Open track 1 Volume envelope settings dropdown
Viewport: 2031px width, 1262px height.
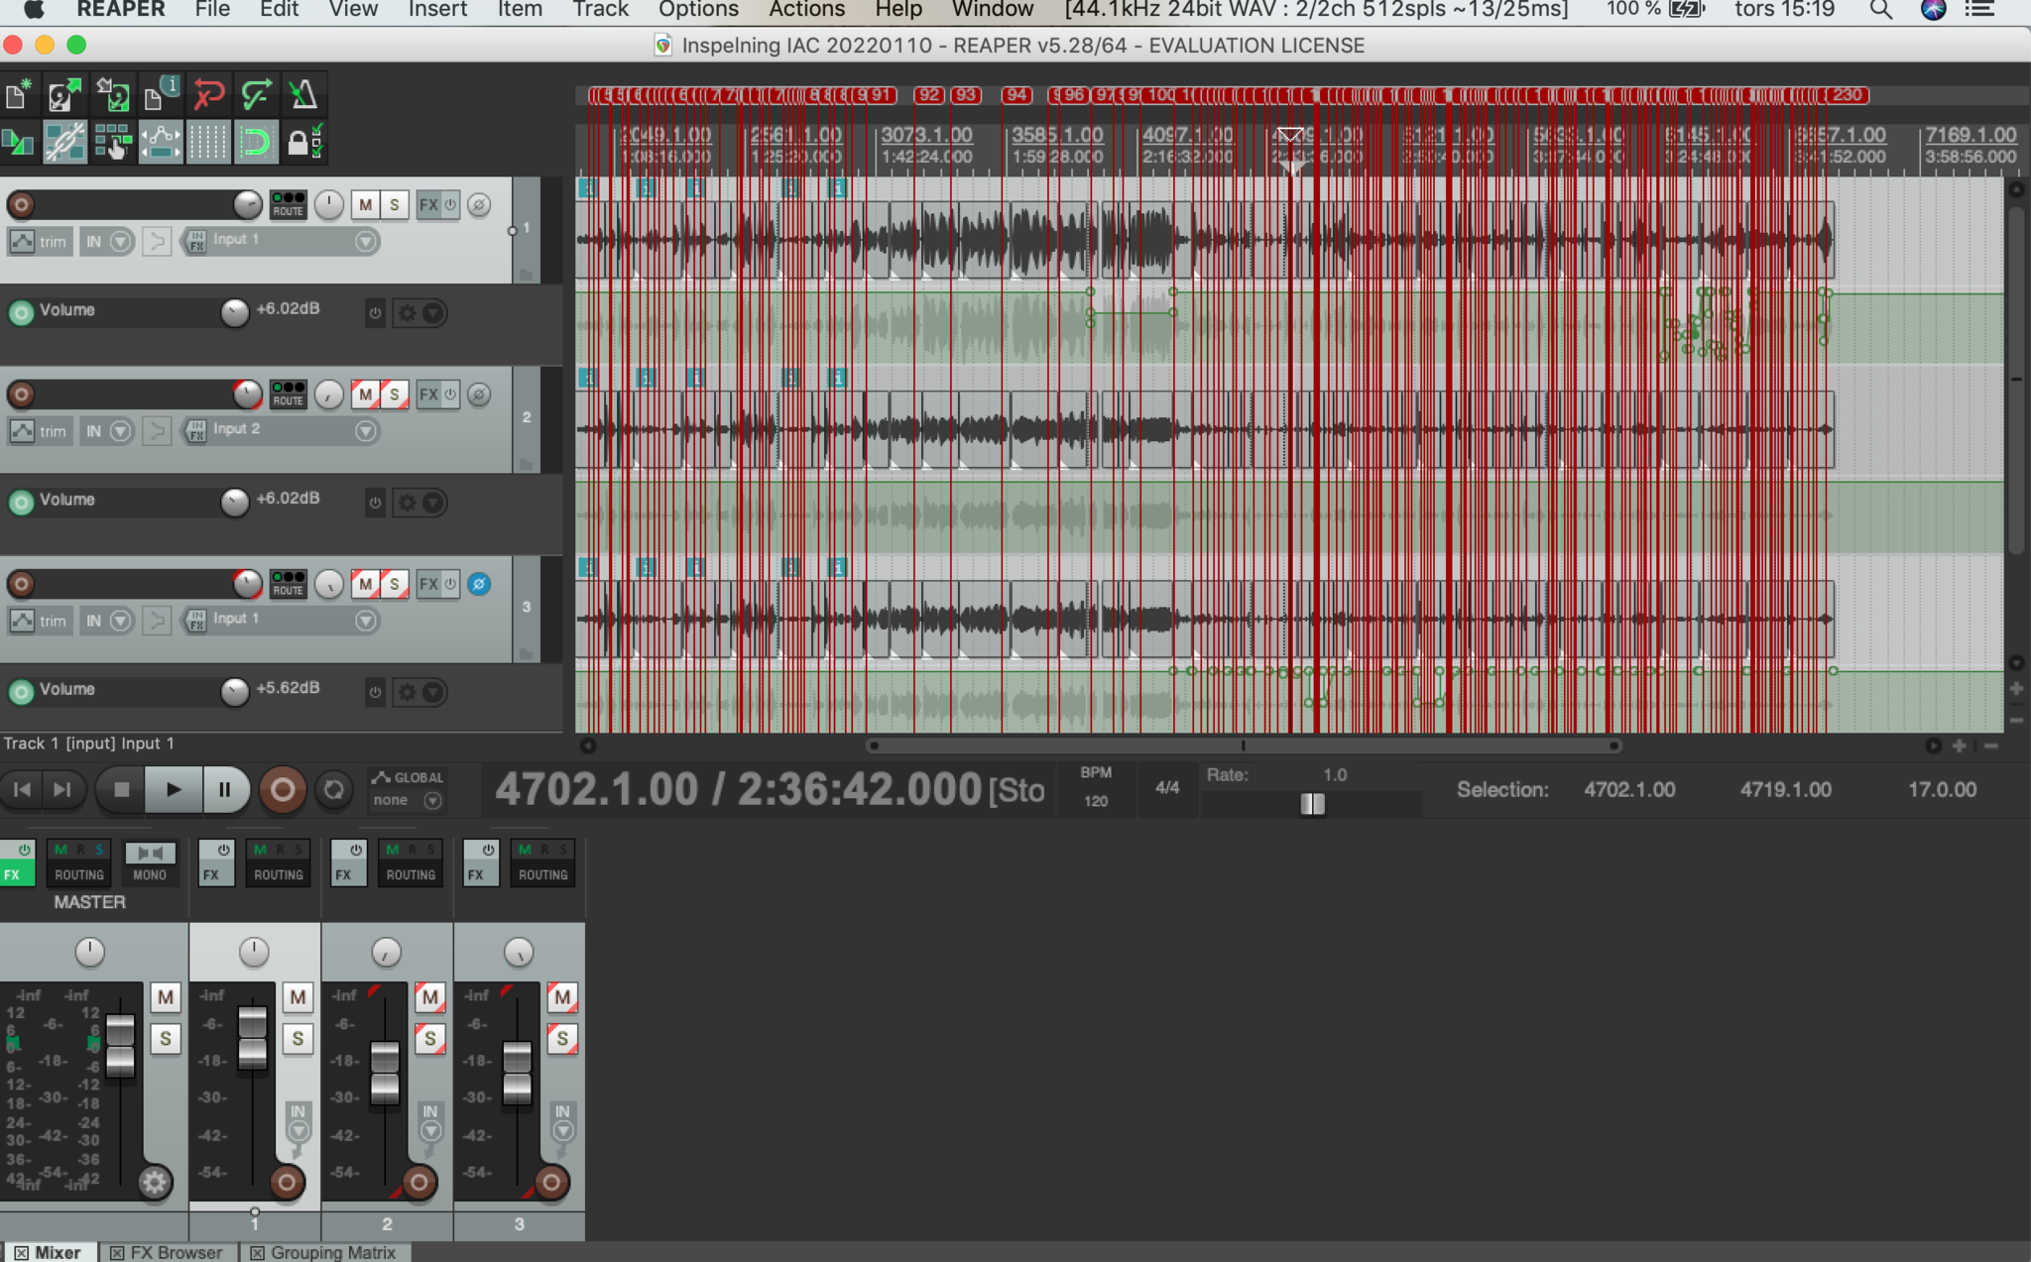click(432, 313)
